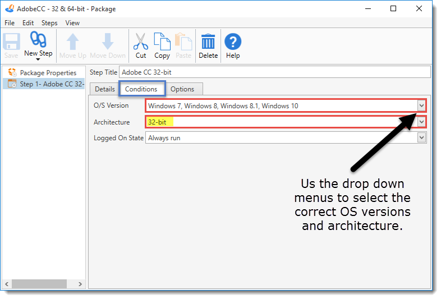Expand the O/S Version dropdown arrow
The width and height of the screenshot is (441, 299).
point(421,106)
